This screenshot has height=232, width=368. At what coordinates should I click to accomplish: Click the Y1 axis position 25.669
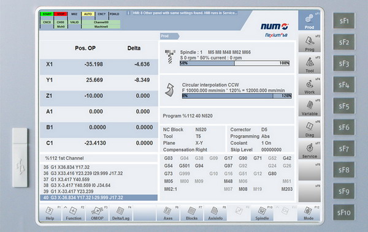coord(94,80)
